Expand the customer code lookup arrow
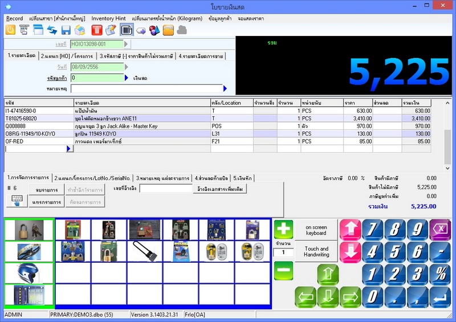The height and width of the screenshot is (322, 456). pos(127,78)
